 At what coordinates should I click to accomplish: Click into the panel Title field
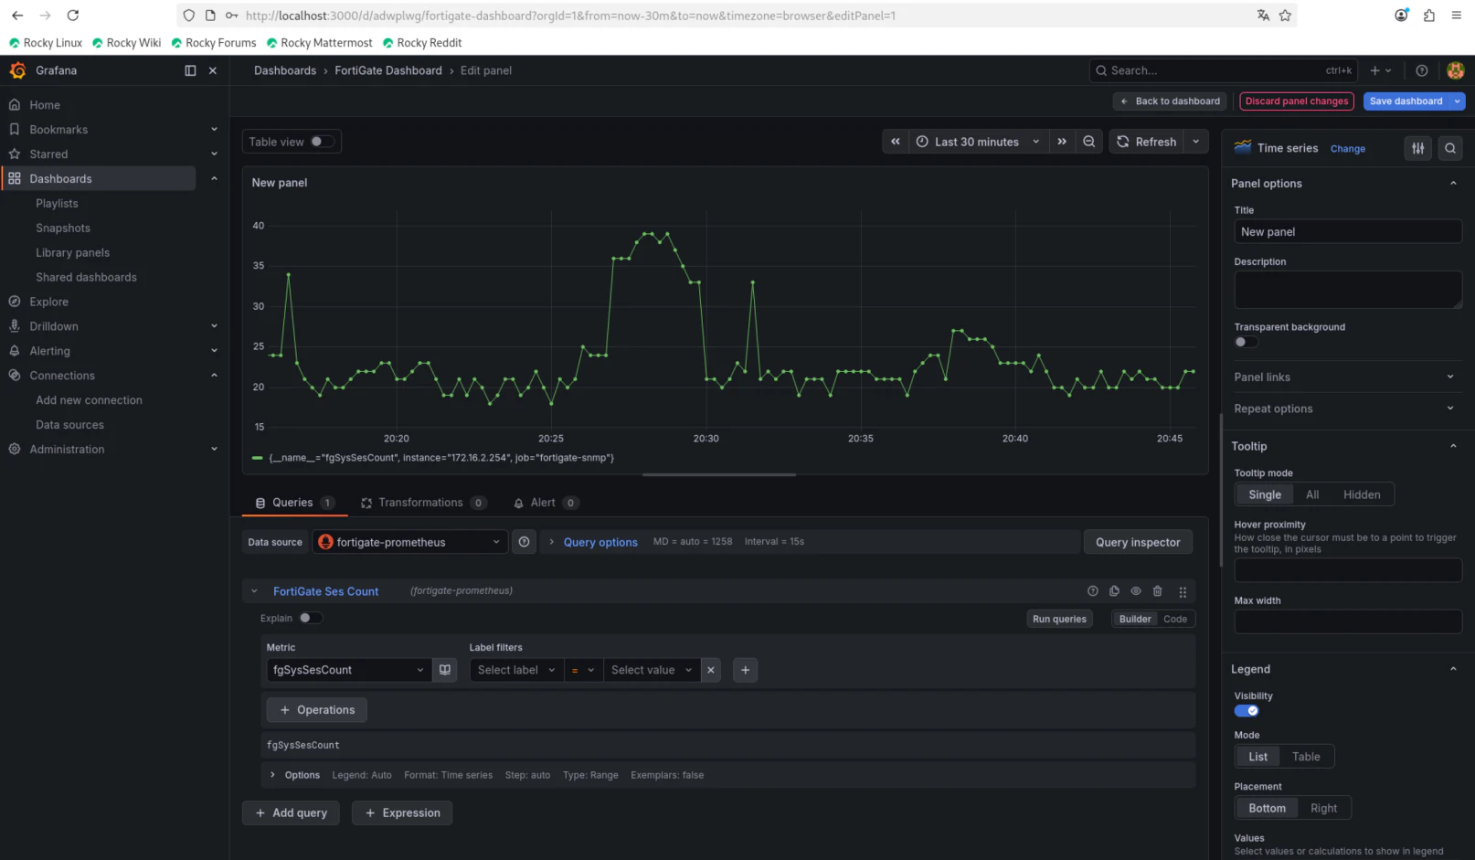click(x=1348, y=232)
